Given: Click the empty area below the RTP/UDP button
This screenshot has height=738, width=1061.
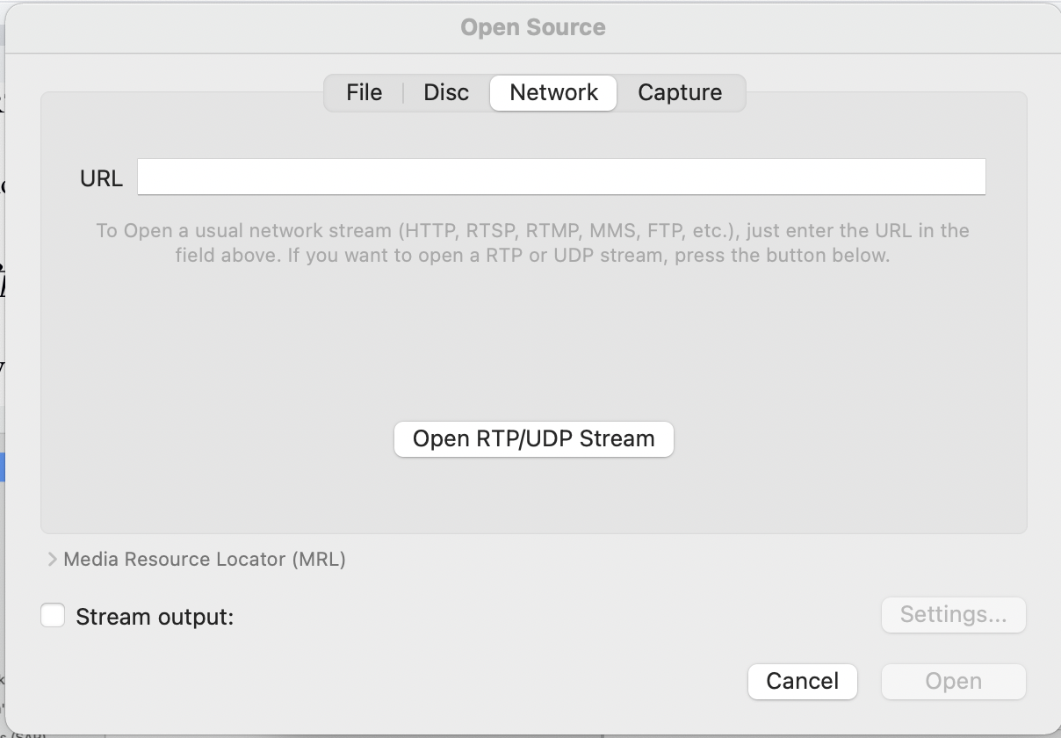Looking at the screenshot, I should pos(532,496).
